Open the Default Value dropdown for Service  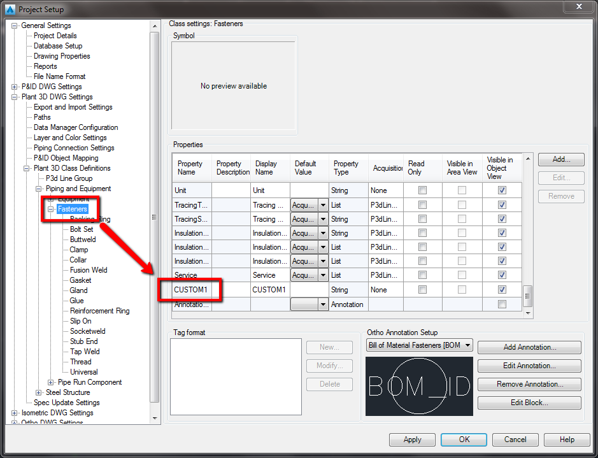click(322, 275)
